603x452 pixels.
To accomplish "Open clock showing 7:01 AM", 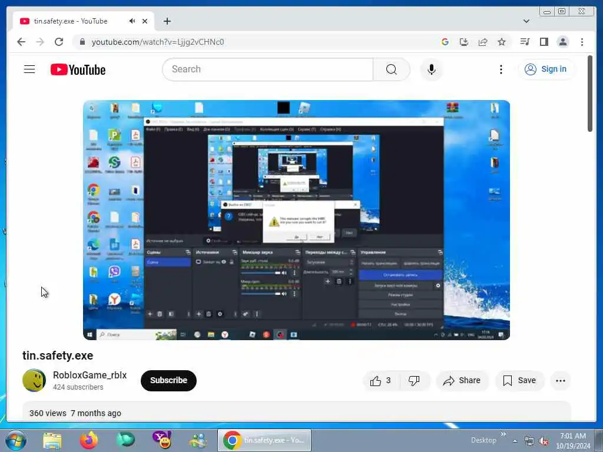I will 573,441.
